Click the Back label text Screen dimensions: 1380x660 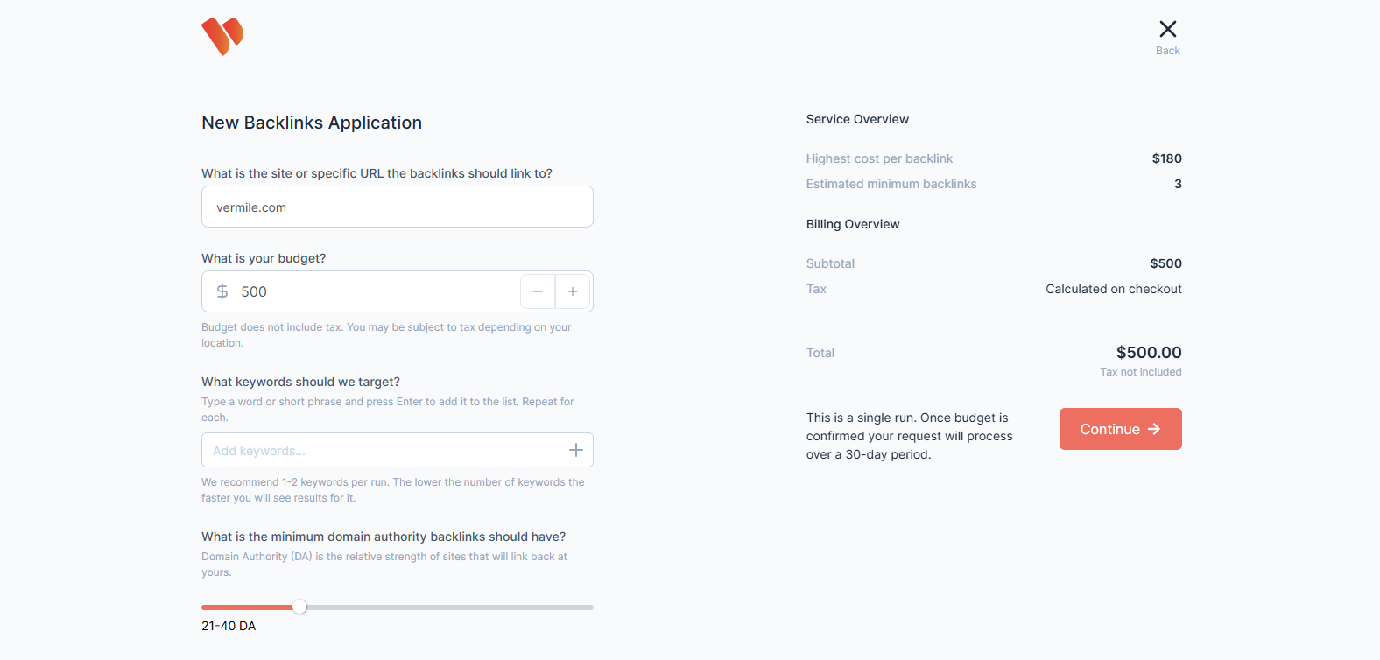(x=1167, y=51)
